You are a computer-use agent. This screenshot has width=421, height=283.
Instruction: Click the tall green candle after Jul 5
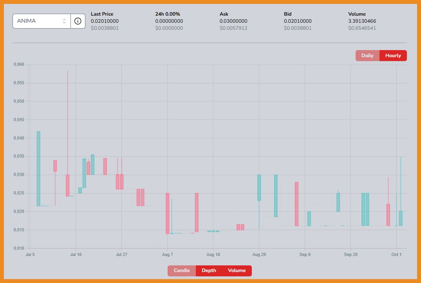tap(38, 168)
